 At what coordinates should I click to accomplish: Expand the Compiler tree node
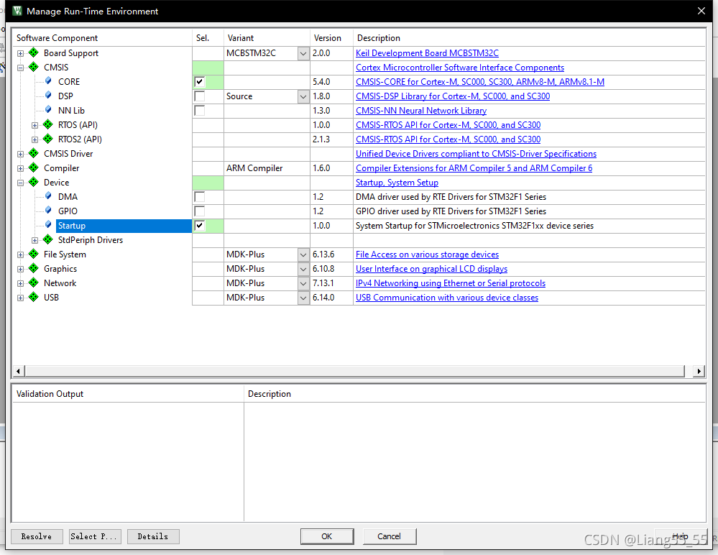tap(21, 168)
